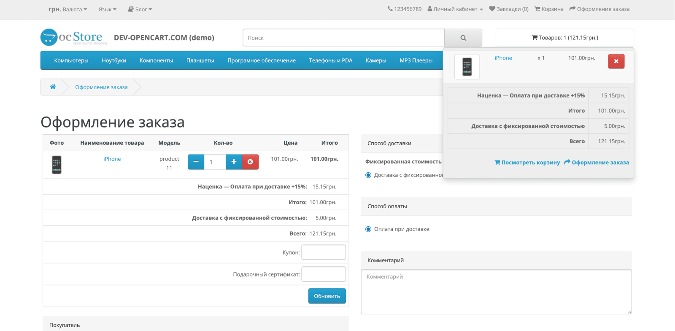Image resolution: width=675 pixels, height=331 pixels.
Task: Open the Камеры category menu
Action: (376, 60)
